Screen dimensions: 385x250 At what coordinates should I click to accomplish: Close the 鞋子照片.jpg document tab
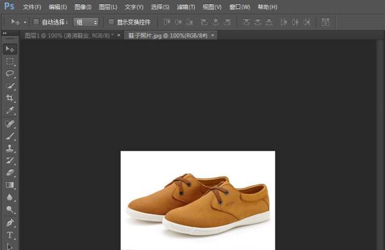coord(212,35)
